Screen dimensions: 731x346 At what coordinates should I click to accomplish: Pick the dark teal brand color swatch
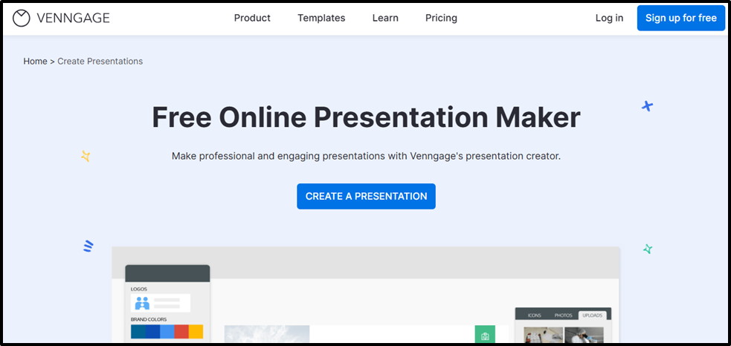click(138, 332)
